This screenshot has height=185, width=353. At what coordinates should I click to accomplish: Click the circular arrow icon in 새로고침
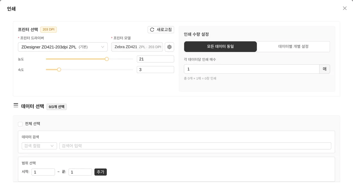pyautogui.click(x=152, y=30)
